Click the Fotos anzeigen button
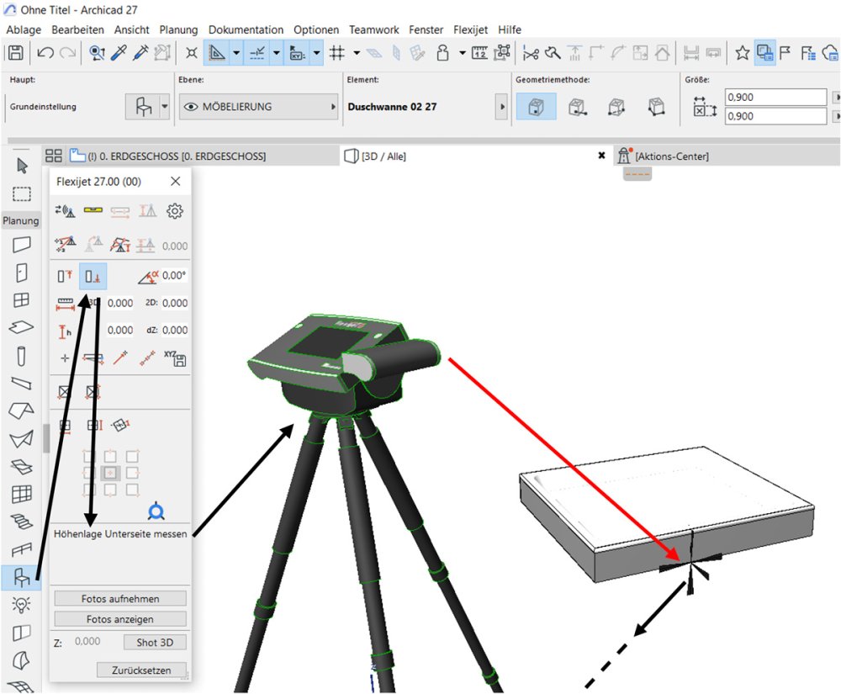 pyautogui.click(x=120, y=619)
